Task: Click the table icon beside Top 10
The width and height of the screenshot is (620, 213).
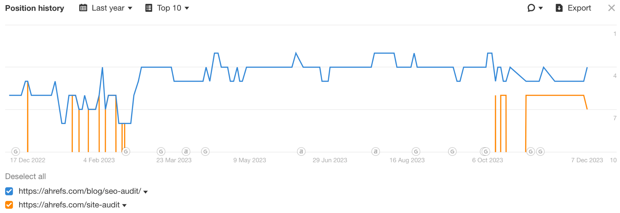Action: click(148, 8)
